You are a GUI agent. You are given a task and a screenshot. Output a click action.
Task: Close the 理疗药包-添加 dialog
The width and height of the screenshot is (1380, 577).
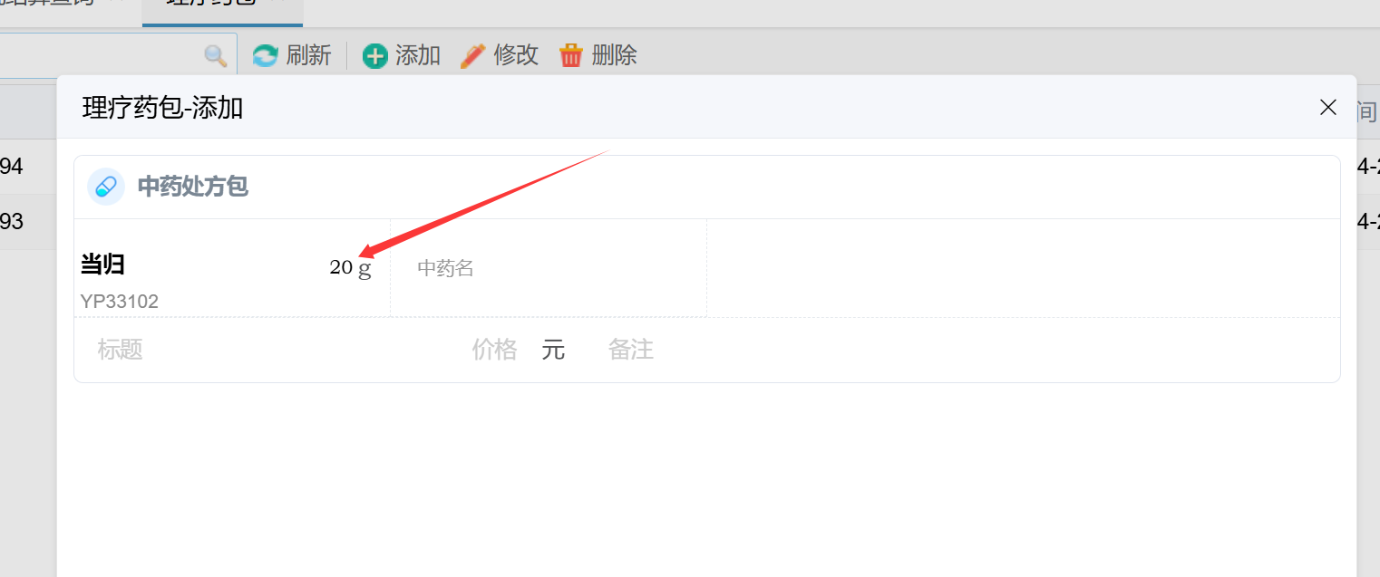pos(1328,107)
